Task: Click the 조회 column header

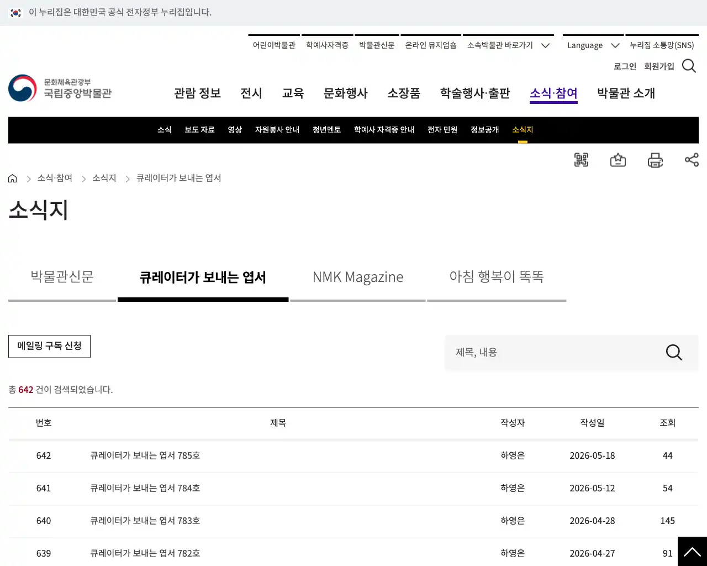Action: pyautogui.click(x=667, y=423)
